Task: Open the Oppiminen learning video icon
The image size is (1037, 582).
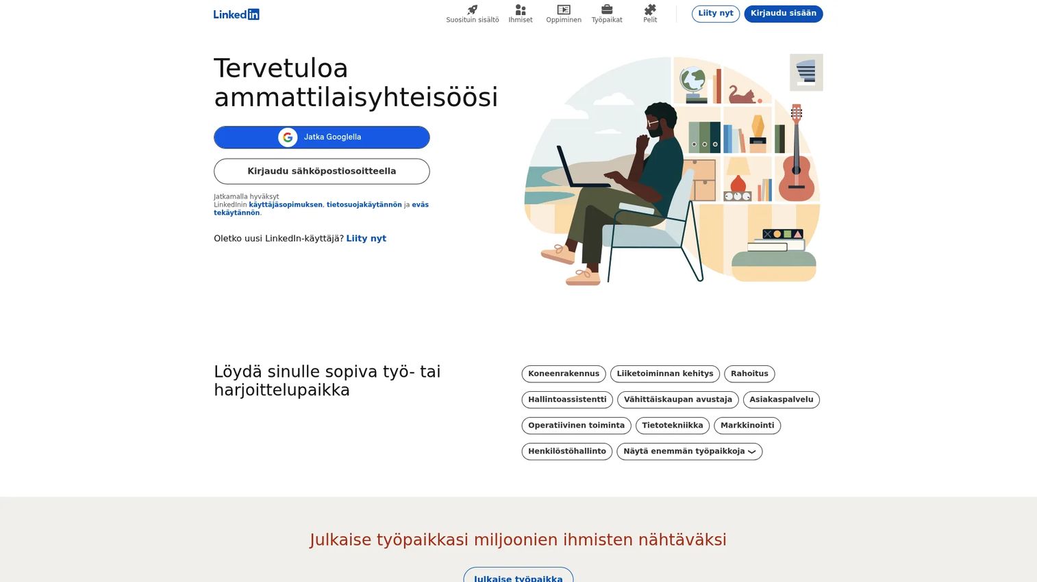Action: (564, 10)
